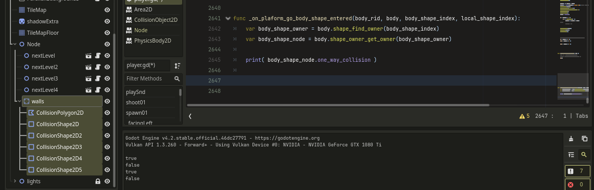The width and height of the screenshot is (594, 190).
Task: Click the CollisionPolygon2D node icon
Action: (x=31, y=113)
